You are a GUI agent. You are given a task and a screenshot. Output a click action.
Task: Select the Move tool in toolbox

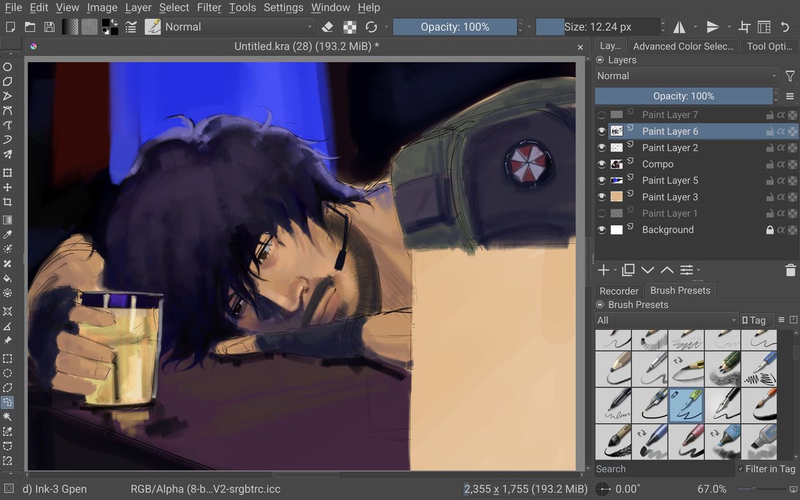coord(7,187)
